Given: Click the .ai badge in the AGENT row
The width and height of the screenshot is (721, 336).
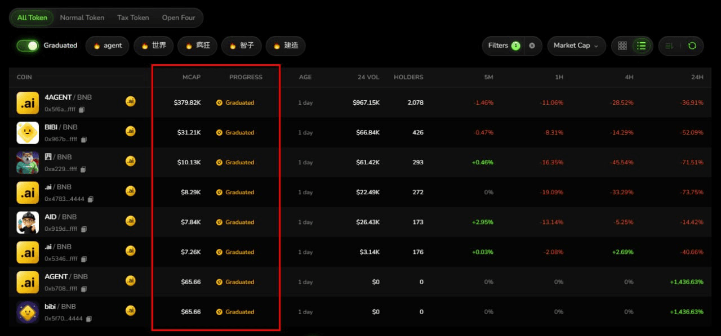Looking at the screenshot, I should [131, 280].
